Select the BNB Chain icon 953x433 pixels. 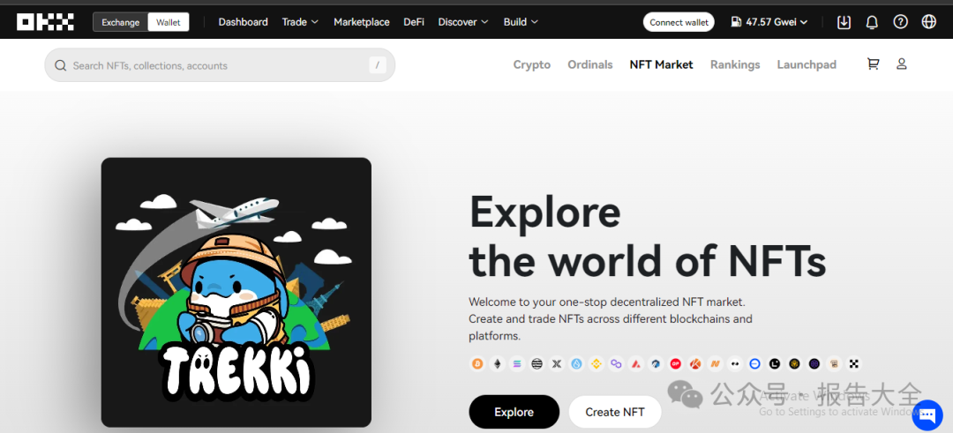point(597,363)
